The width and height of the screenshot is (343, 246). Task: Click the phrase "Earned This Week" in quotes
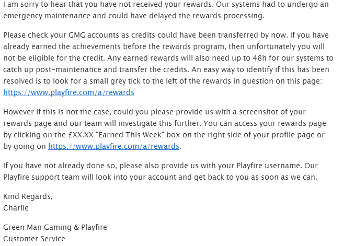click(130, 135)
